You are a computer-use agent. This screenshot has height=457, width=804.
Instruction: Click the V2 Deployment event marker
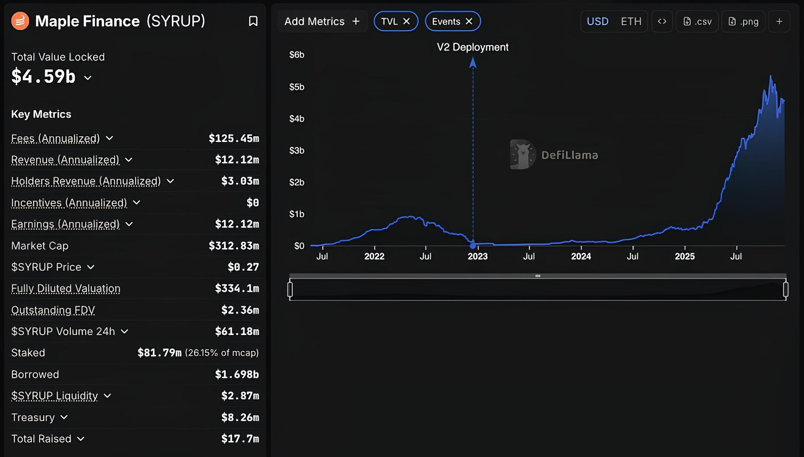pos(473,245)
